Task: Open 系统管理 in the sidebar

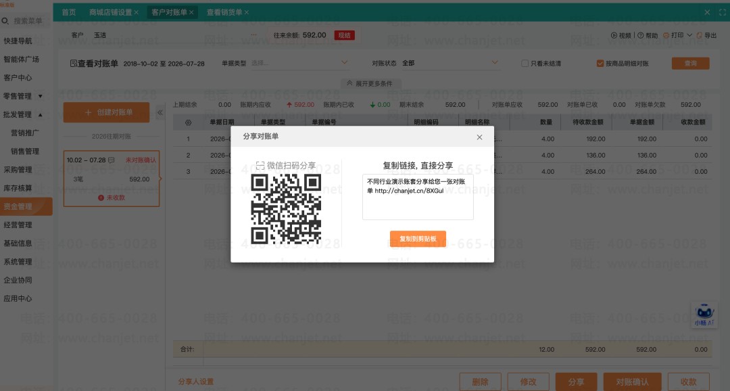Action: 18,262
